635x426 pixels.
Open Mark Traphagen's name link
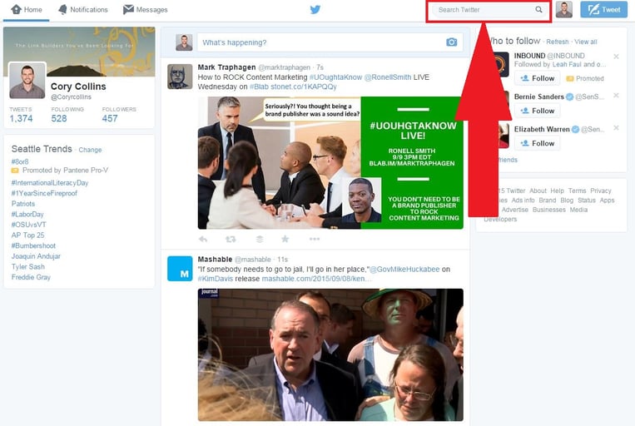click(226, 67)
